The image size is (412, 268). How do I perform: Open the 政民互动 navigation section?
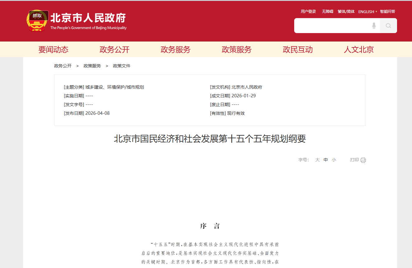pyautogui.click(x=298, y=50)
